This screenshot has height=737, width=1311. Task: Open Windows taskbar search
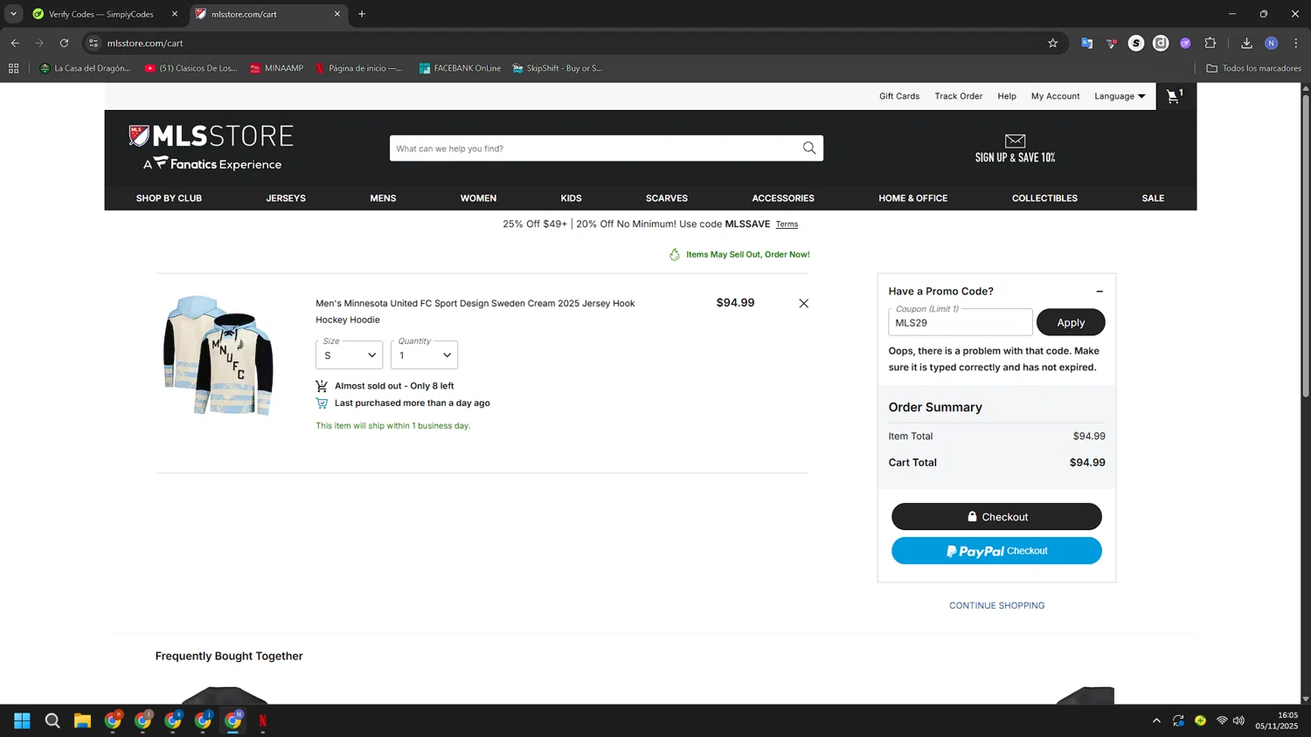(52, 720)
